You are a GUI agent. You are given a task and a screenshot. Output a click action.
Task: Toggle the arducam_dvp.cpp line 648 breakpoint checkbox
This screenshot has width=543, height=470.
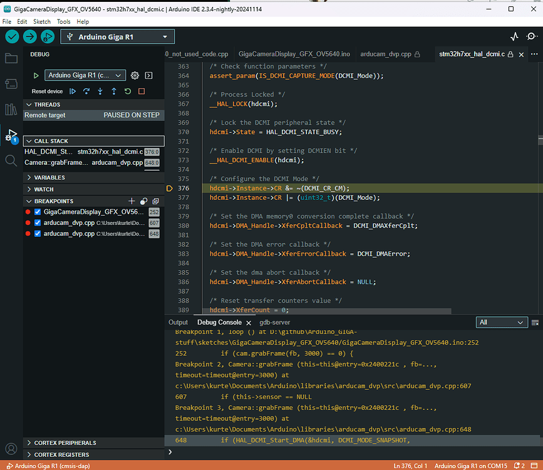[38, 234]
